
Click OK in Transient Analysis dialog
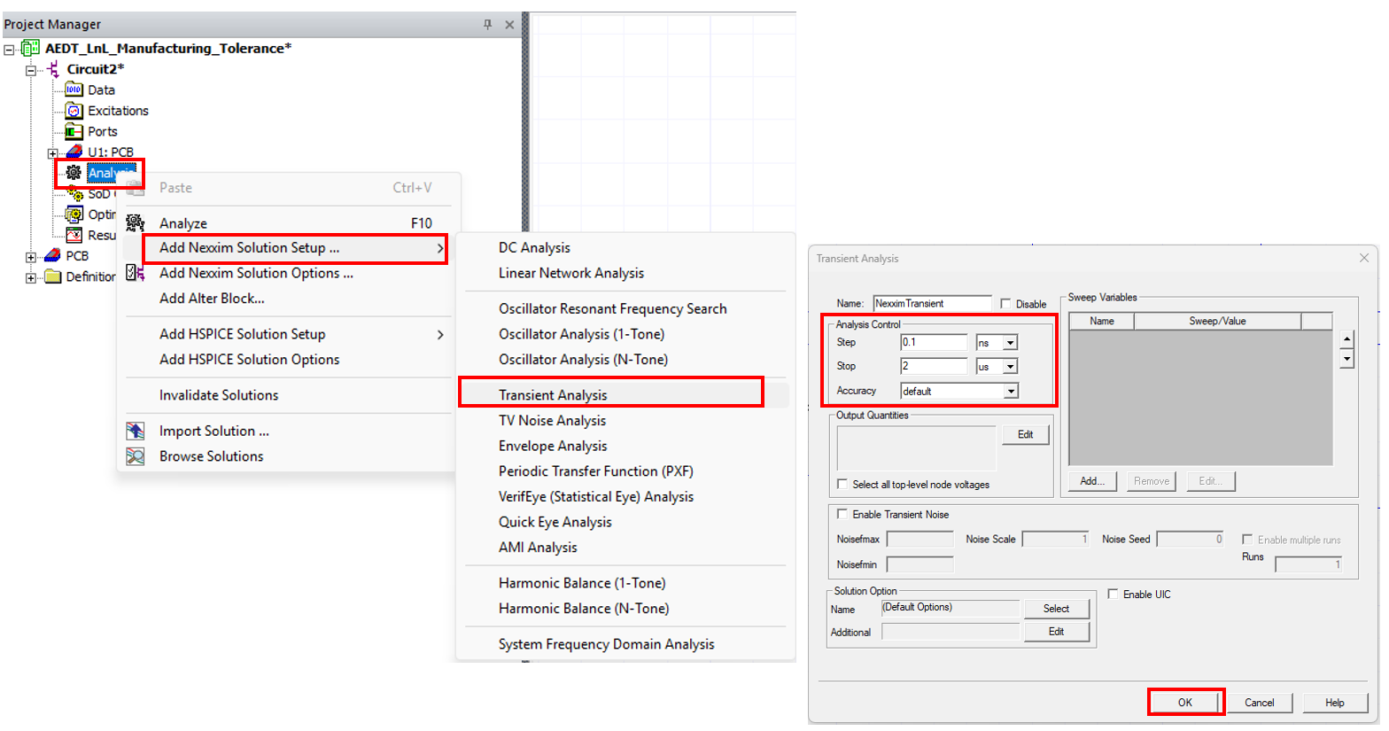[1185, 702]
